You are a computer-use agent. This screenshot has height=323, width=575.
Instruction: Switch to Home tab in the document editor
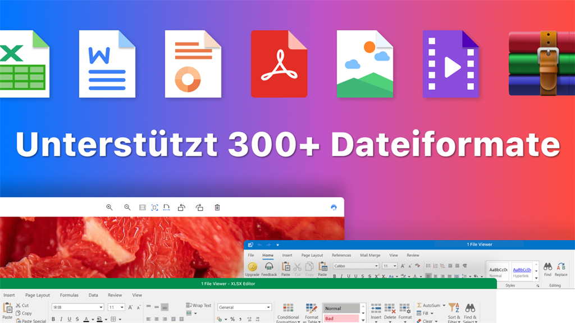pos(268,255)
